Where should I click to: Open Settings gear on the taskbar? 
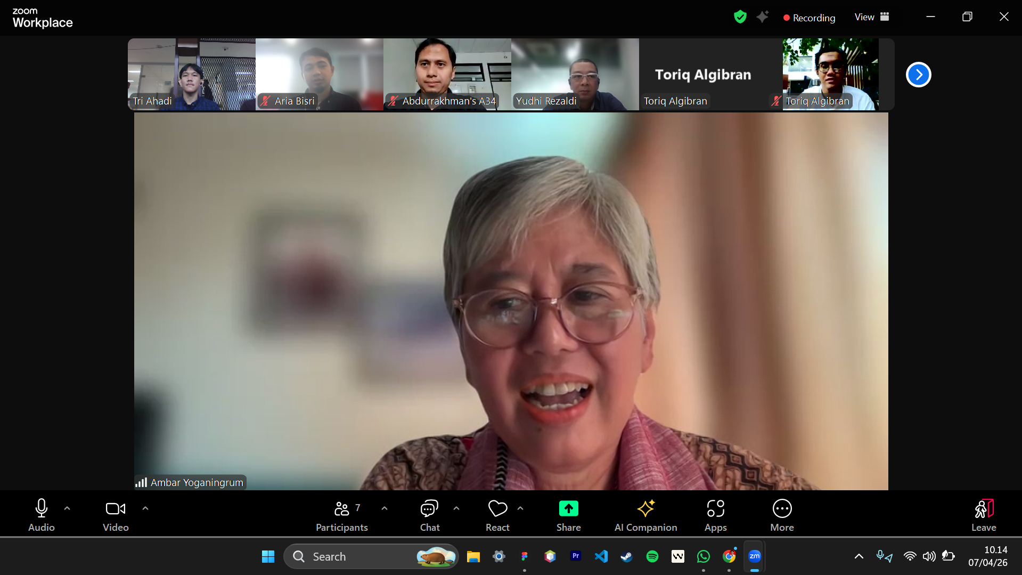(x=498, y=556)
